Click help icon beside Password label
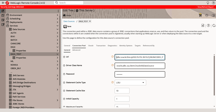Screen dimensions: 216x112 pyautogui.click(x=64, y=74)
